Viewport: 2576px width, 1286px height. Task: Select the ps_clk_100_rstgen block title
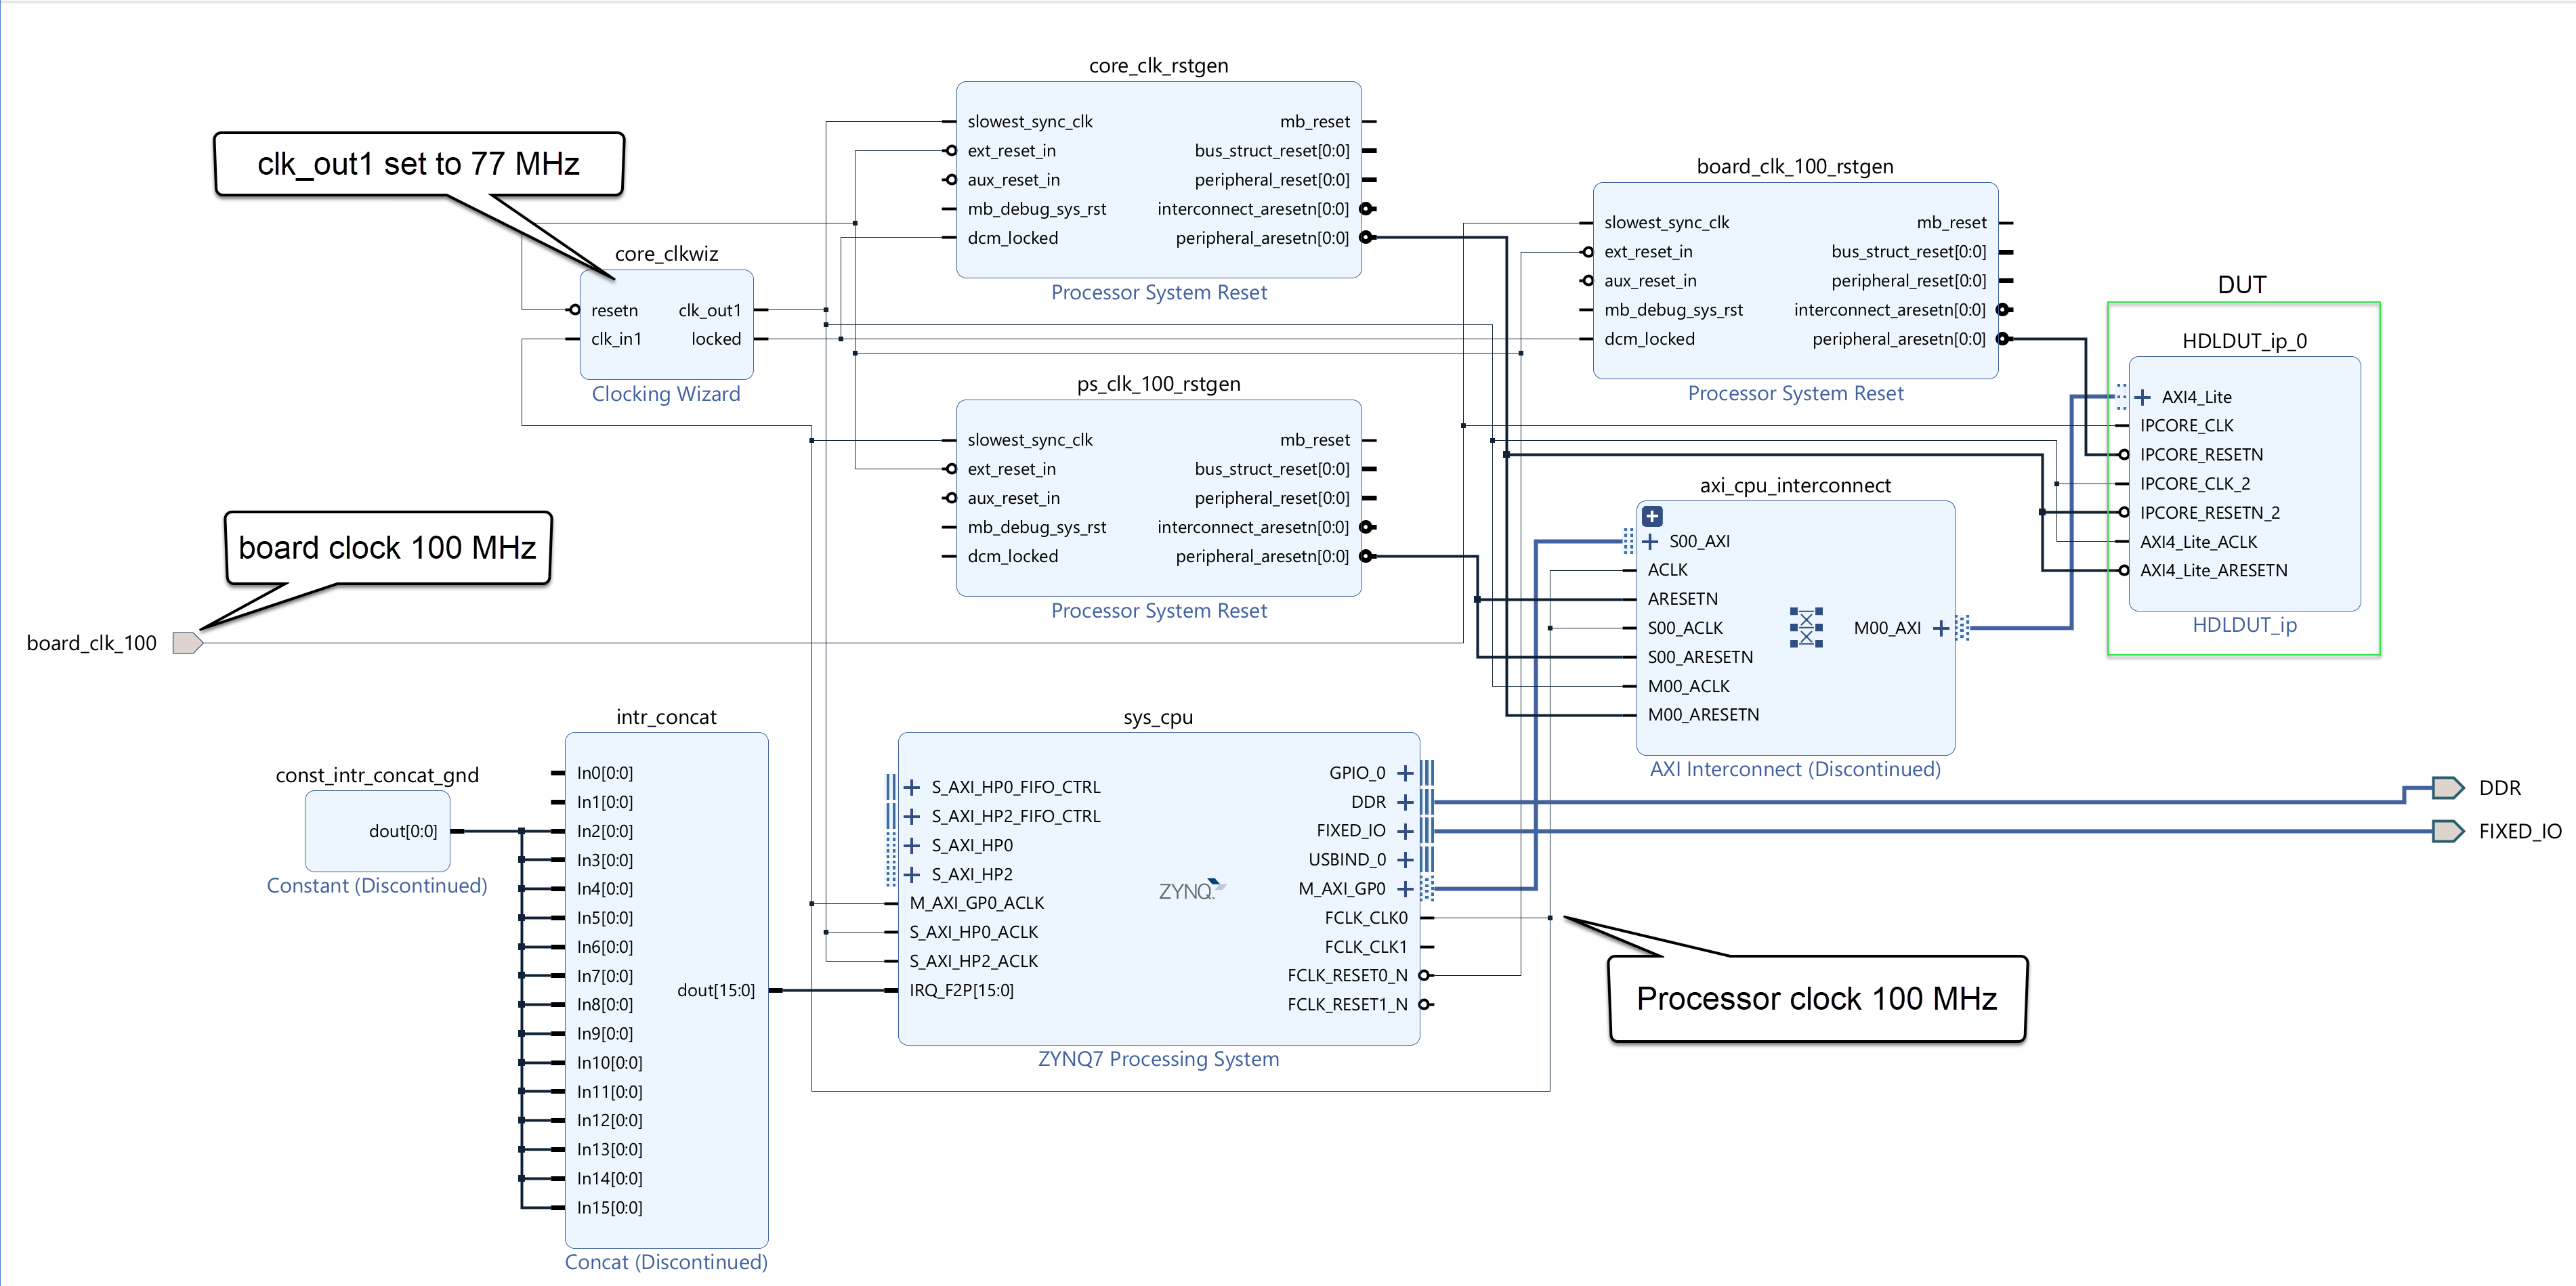click(1158, 384)
